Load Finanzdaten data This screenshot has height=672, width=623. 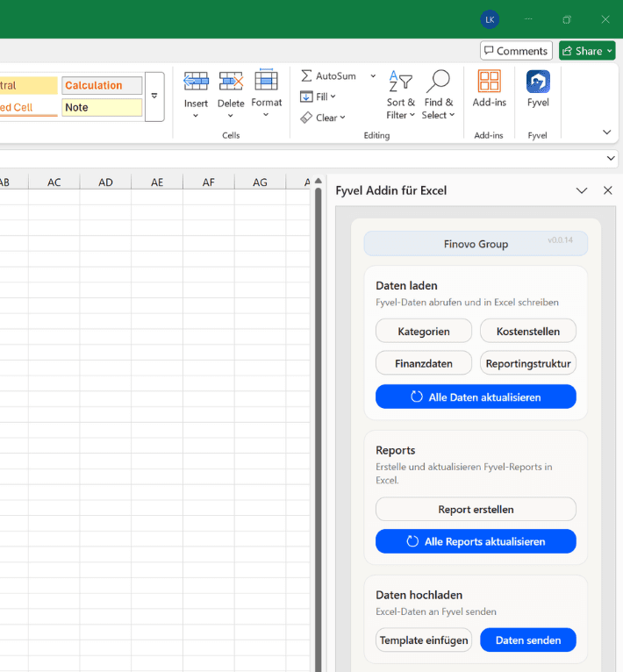coord(424,363)
